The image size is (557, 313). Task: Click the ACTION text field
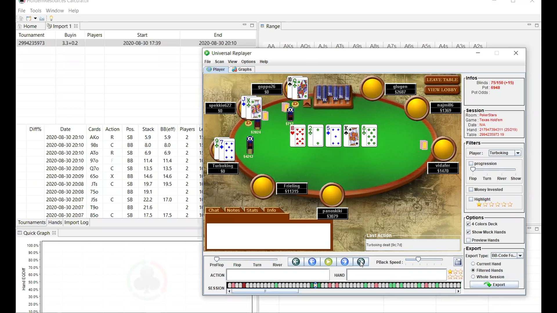278,275
